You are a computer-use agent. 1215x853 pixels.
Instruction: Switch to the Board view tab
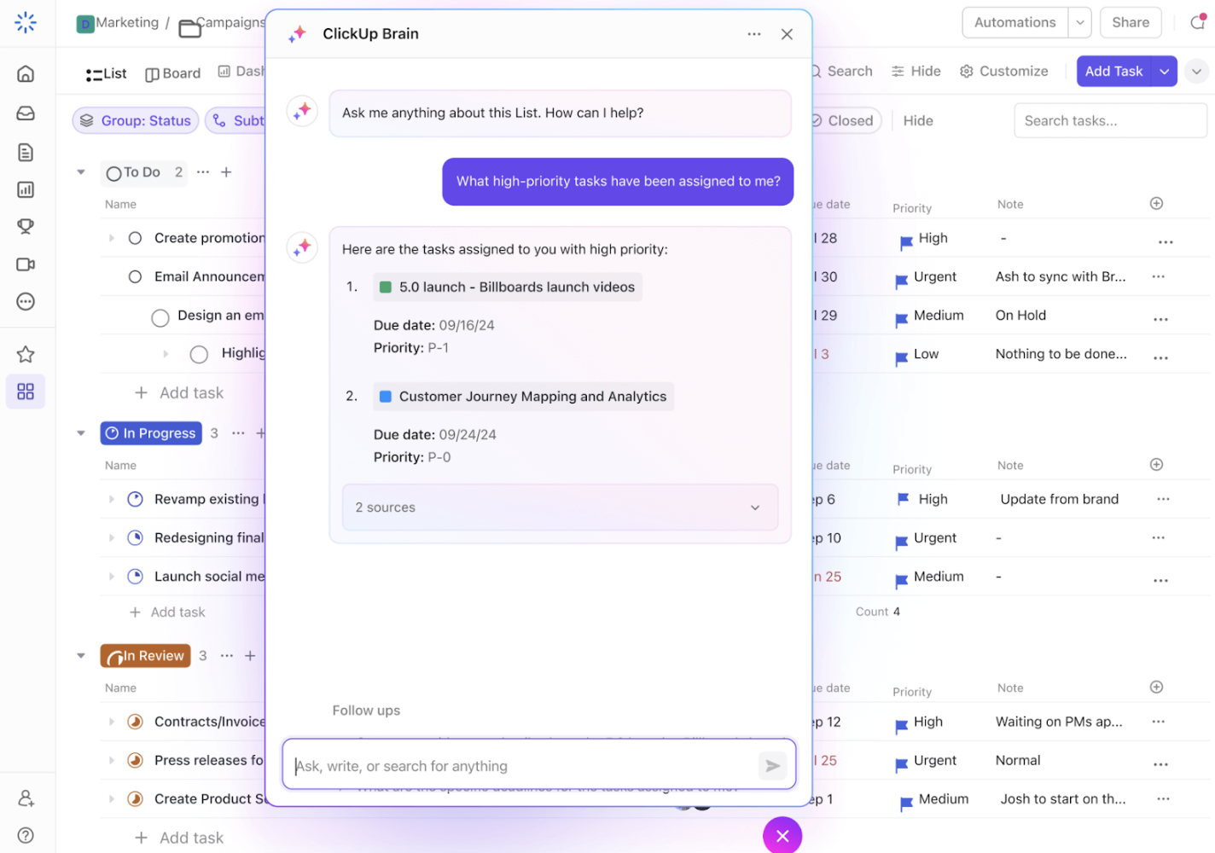tap(173, 73)
